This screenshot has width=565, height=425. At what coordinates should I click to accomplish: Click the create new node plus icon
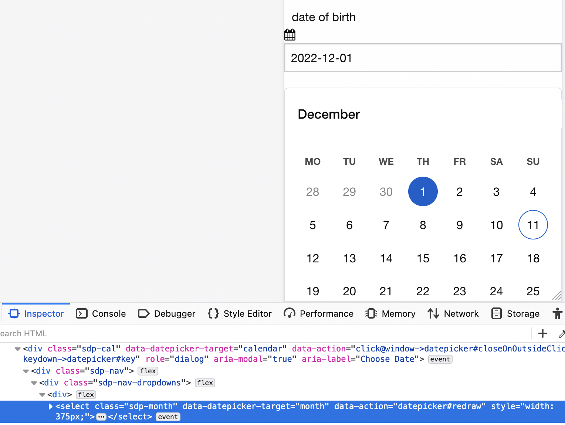[542, 333]
